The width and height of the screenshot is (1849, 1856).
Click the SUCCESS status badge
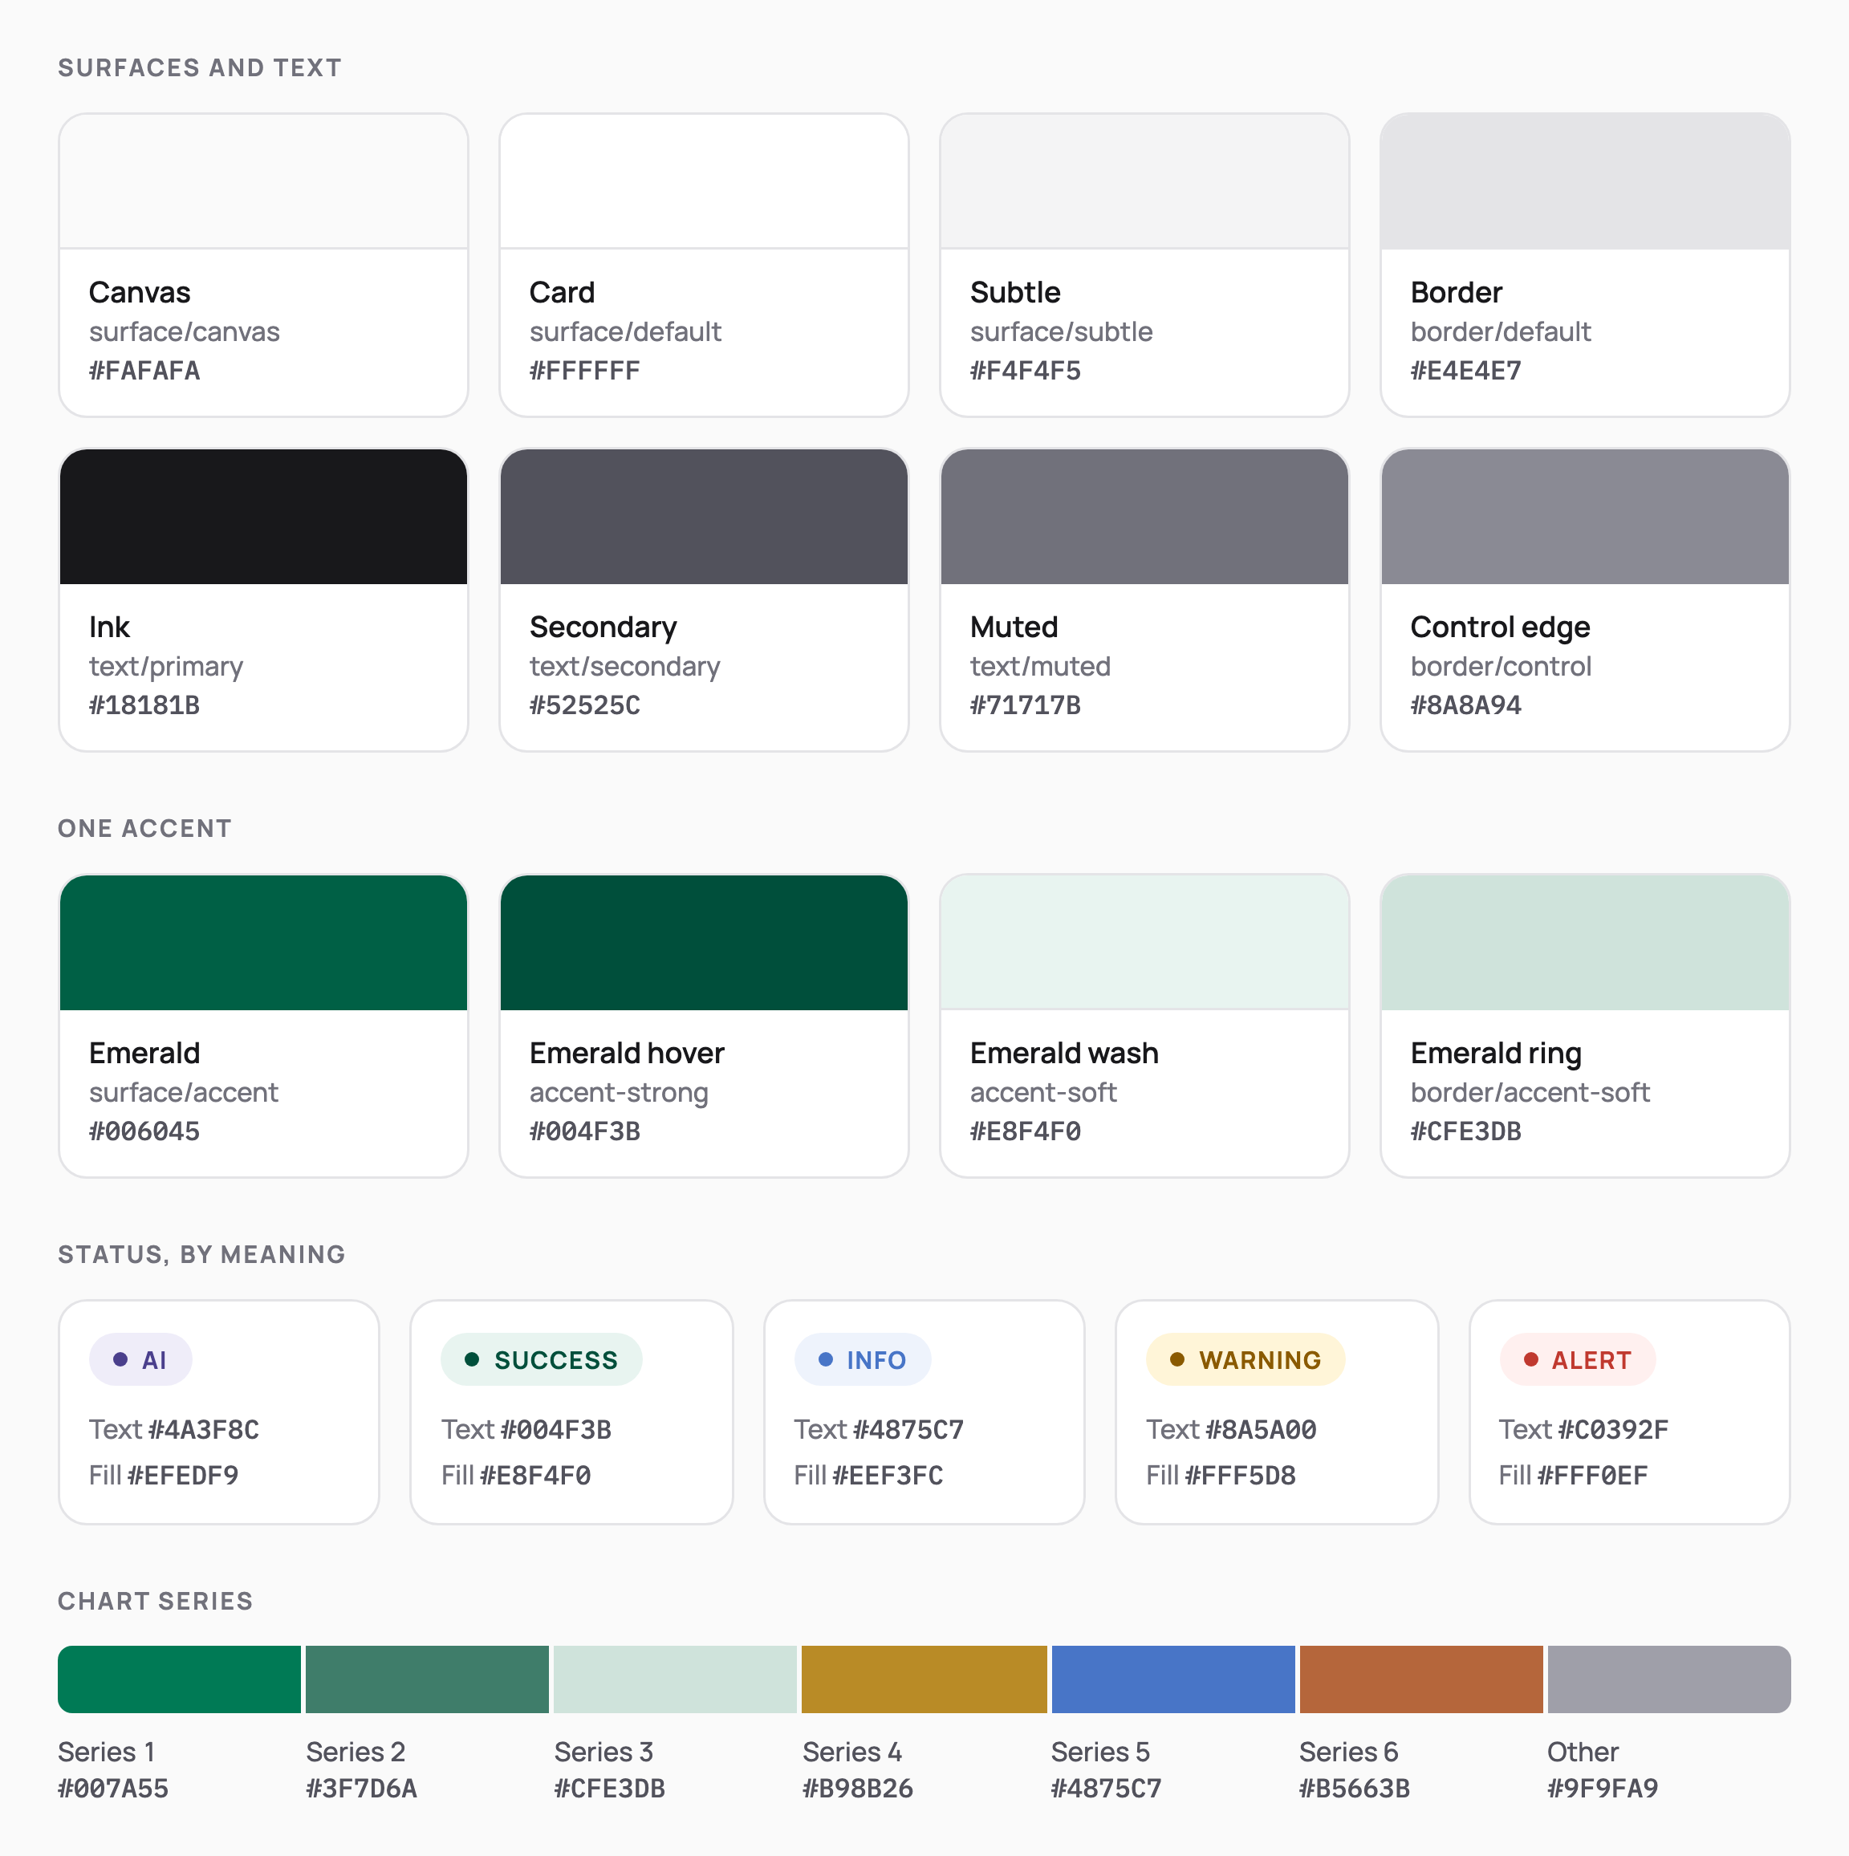541,1359
